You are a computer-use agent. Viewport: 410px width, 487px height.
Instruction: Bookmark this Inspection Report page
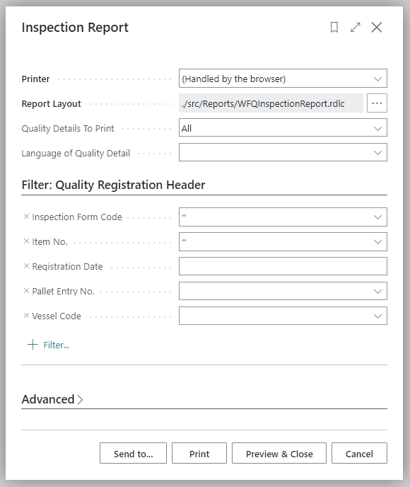[x=334, y=28]
